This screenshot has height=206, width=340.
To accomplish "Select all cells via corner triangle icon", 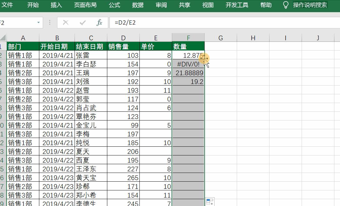I will tap(3, 37).
